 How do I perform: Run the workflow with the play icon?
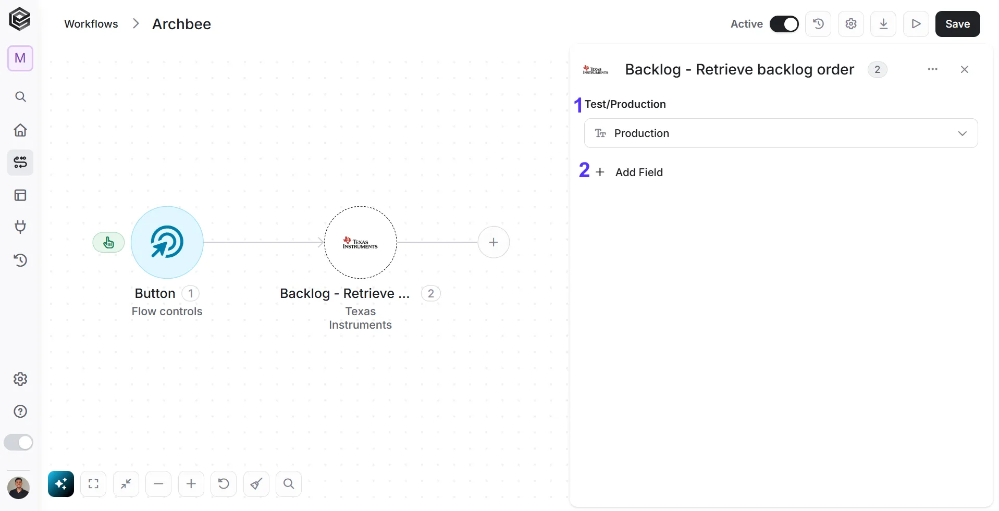pyautogui.click(x=916, y=24)
